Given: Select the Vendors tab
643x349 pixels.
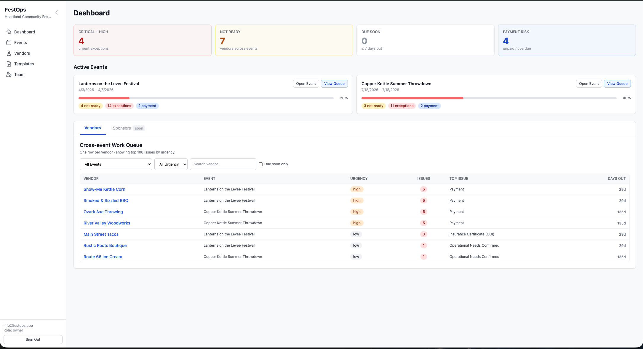Looking at the screenshot, I should [92, 128].
